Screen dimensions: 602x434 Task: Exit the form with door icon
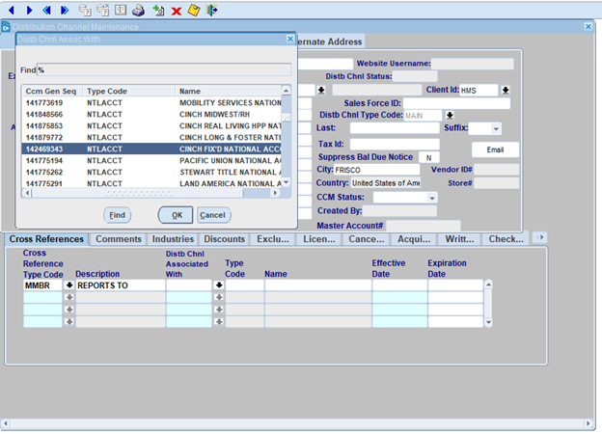click(x=212, y=11)
